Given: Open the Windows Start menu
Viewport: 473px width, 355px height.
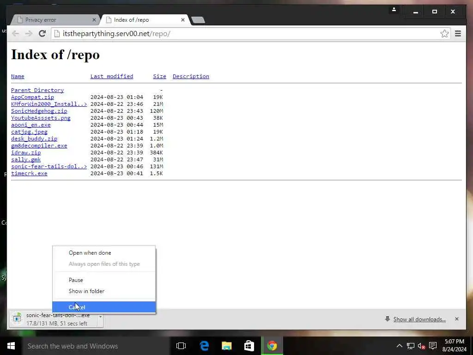Looking at the screenshot, I should (11, 346).
